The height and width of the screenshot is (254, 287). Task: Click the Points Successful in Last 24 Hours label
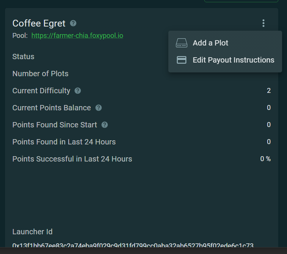tap(72, 159)
